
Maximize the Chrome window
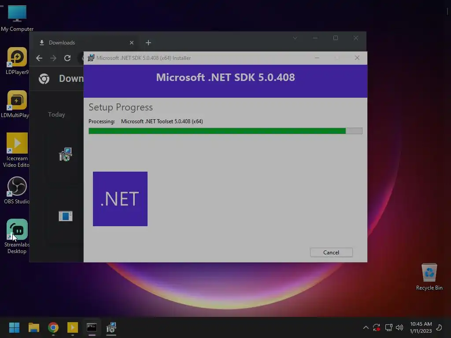tap(335, 38)
